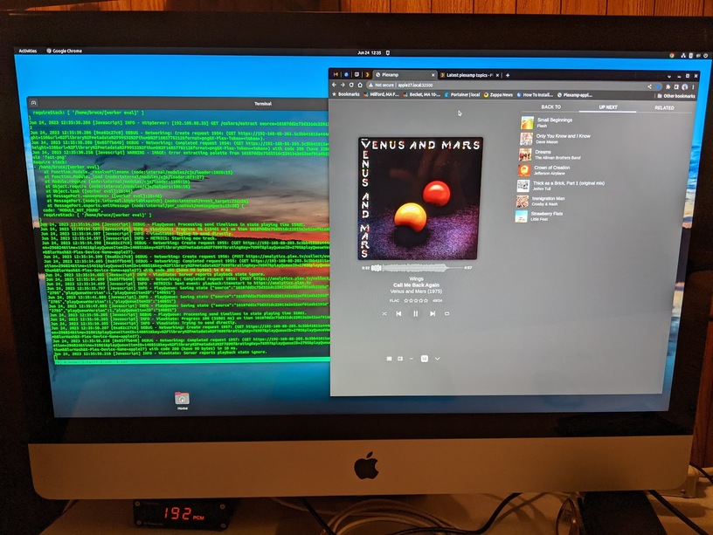Click the Chrome tray icon in top bar

[671, 55]
